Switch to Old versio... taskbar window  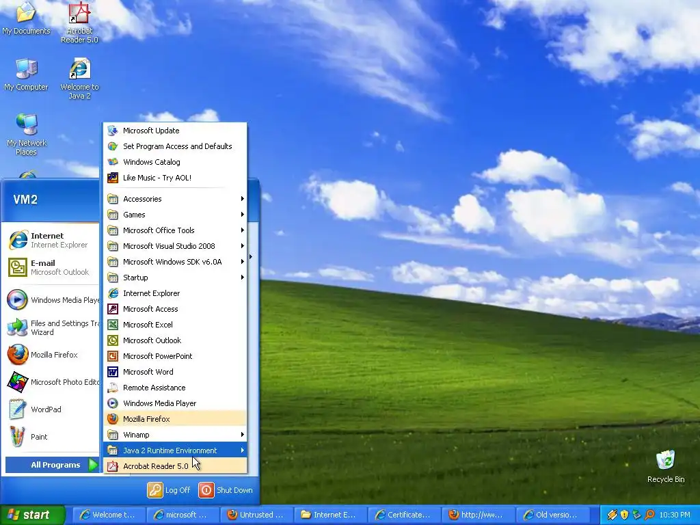[x=552, y=515]
